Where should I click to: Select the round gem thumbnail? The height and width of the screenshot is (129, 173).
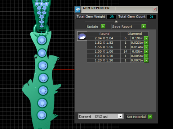tap(82, 36)
